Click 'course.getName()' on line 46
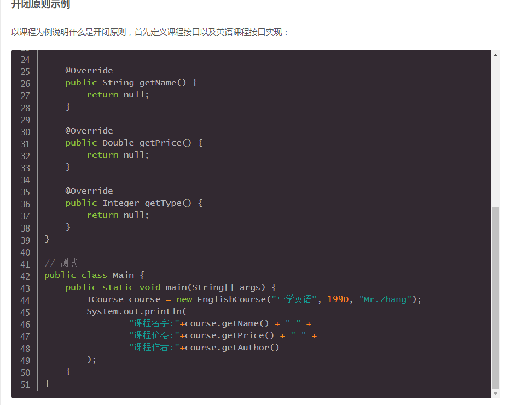This screenshot has height=405, width=505. pos(227,323)
